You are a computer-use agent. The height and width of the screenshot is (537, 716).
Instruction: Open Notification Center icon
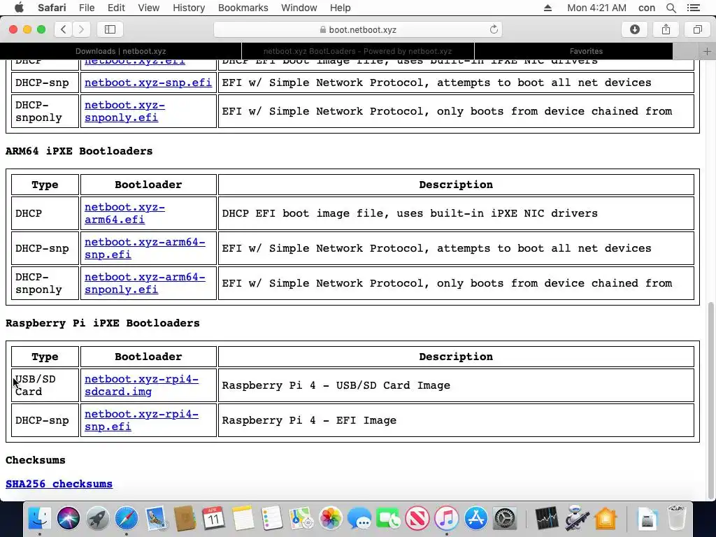pyautogui.click(x=693, y=8)
